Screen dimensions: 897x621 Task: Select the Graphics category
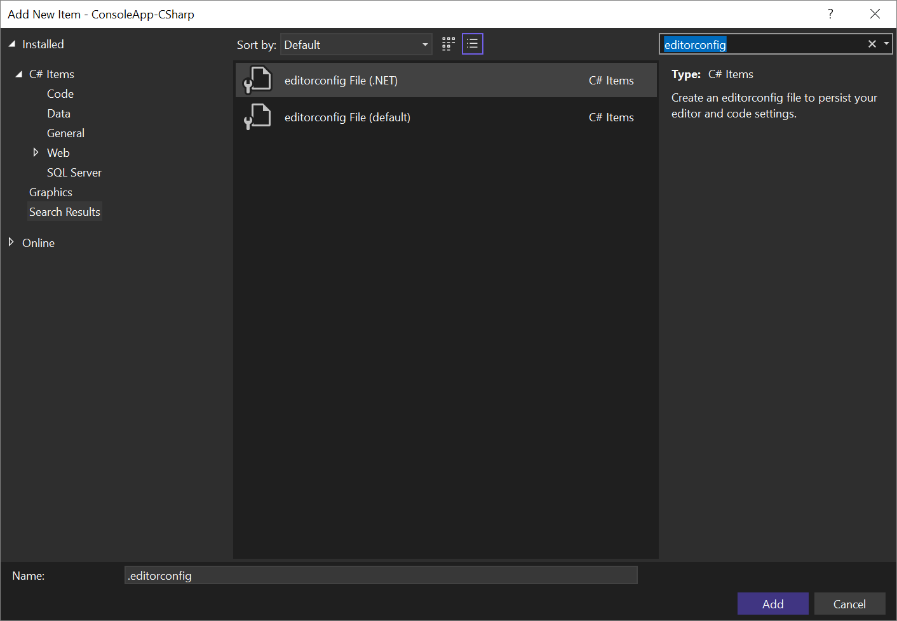51,192
